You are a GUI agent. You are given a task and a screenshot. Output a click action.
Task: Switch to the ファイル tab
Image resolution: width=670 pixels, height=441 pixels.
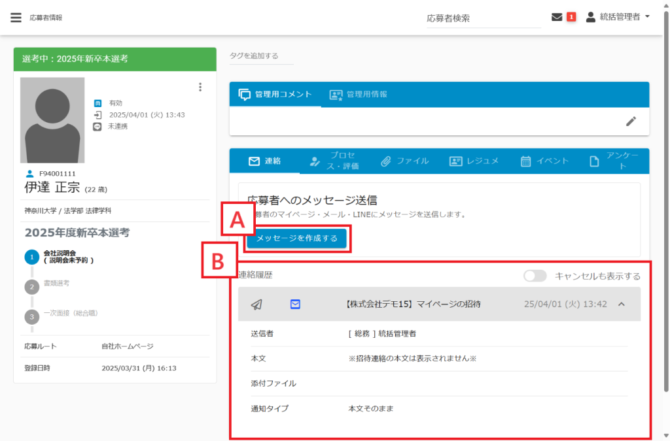pyautogui.click(x=404, y=161)
